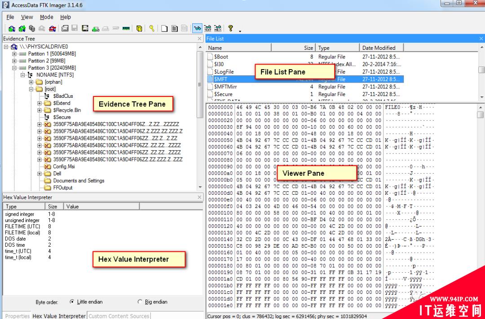Collapse the NONAME [NTFS] volume node
This screenshot has height=319, width=485.
(x=22, y=75)
